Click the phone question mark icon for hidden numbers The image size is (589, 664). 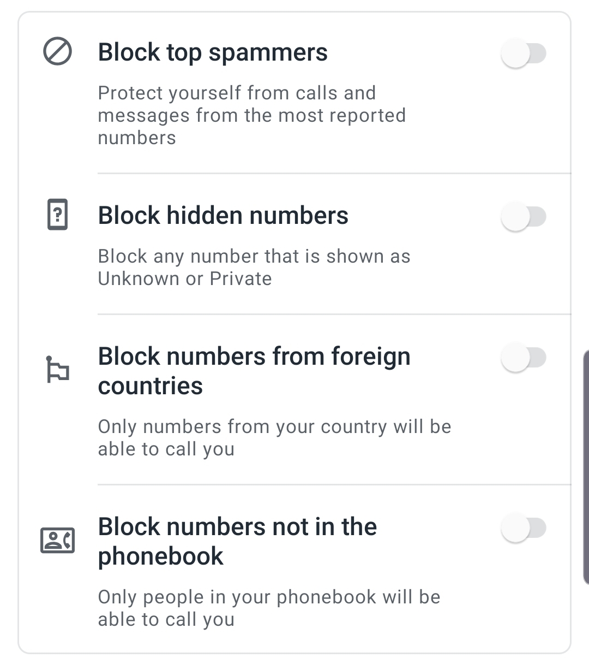[57, 215]
